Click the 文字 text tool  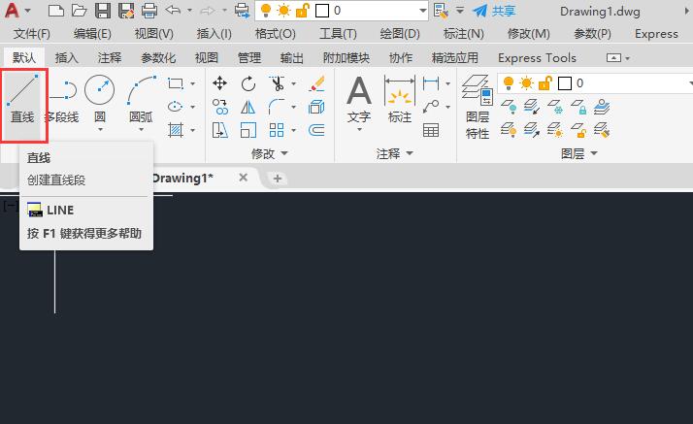359,100
